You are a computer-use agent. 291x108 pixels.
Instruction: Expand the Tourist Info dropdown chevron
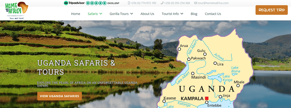(182, 14)
